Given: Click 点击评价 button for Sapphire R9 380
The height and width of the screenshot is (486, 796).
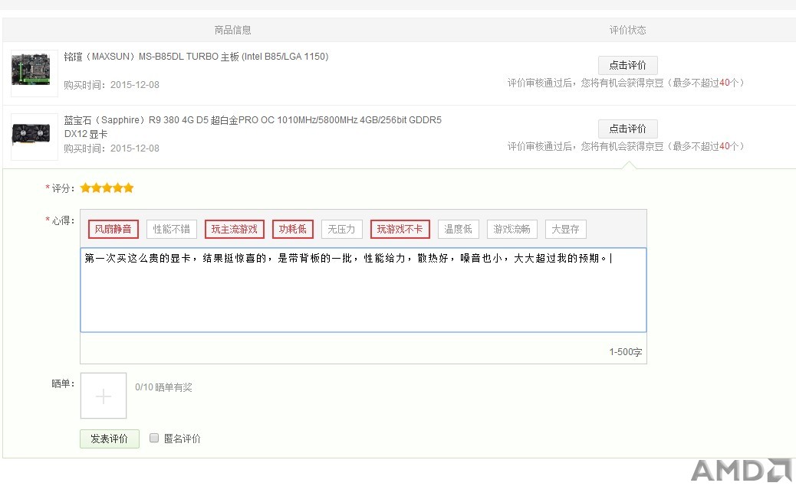Looking at the screenshot, I should pyautogui.click(x=627, y=129).
